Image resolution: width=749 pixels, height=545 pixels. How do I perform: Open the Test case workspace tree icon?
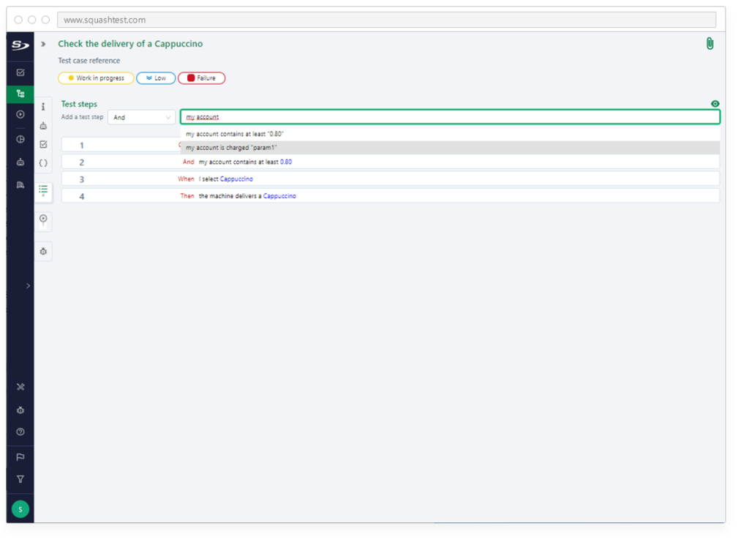[x=20, y=94]
